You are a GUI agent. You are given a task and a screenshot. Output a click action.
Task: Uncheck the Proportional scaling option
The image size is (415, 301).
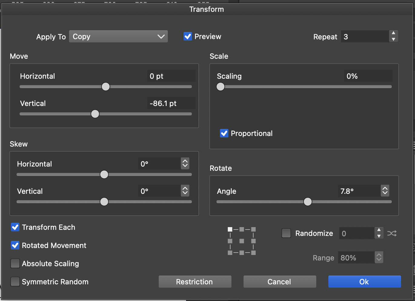[x=224, y=133]
